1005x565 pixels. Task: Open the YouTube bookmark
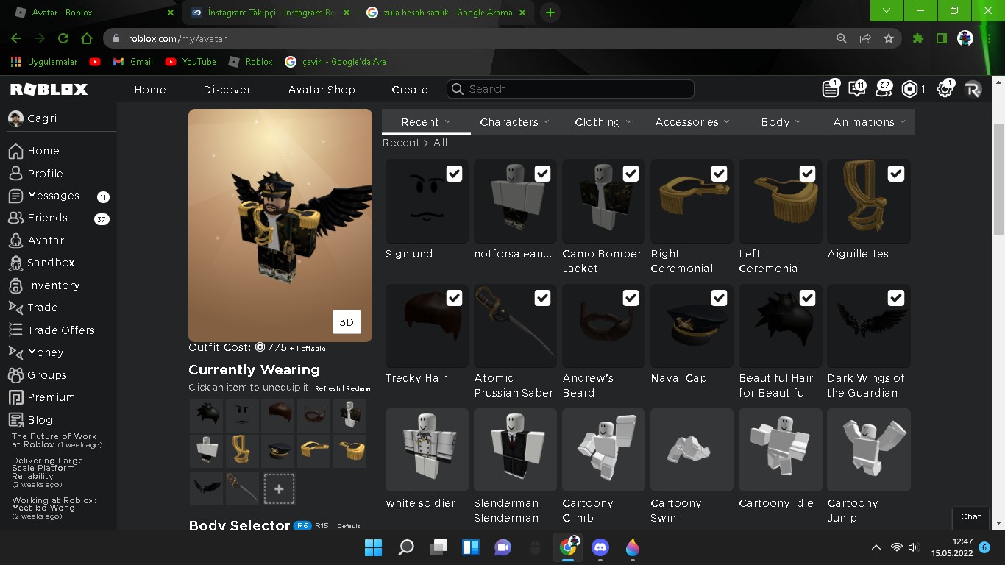pos(191,62)
